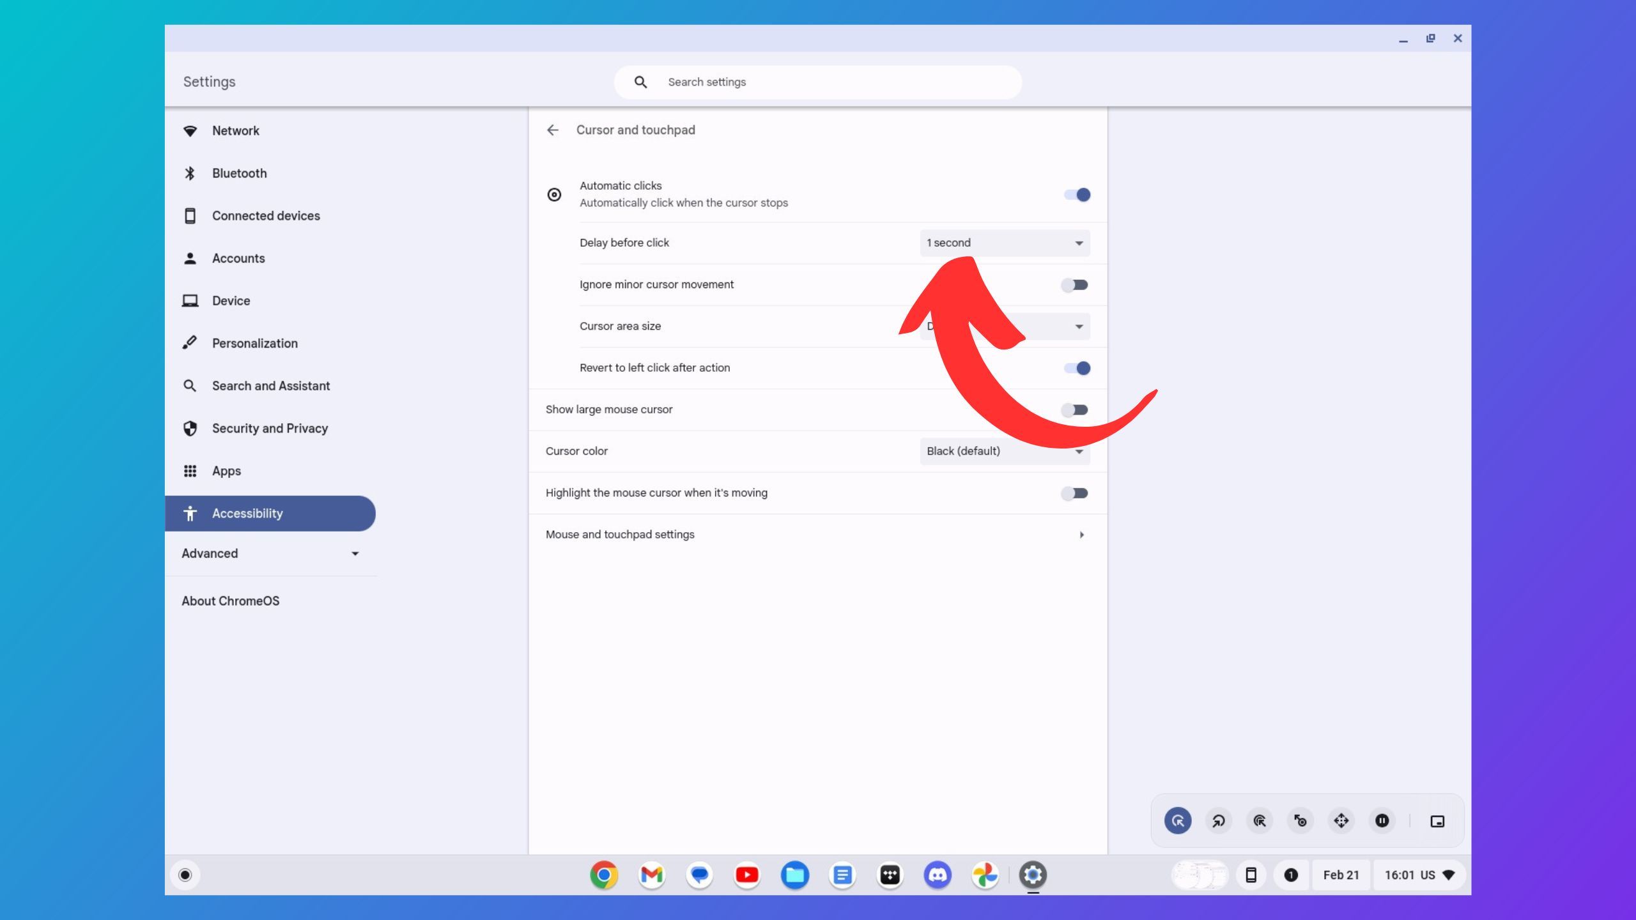
Task: Choose double click action in autoclick menu
Action: [1259, 821]
